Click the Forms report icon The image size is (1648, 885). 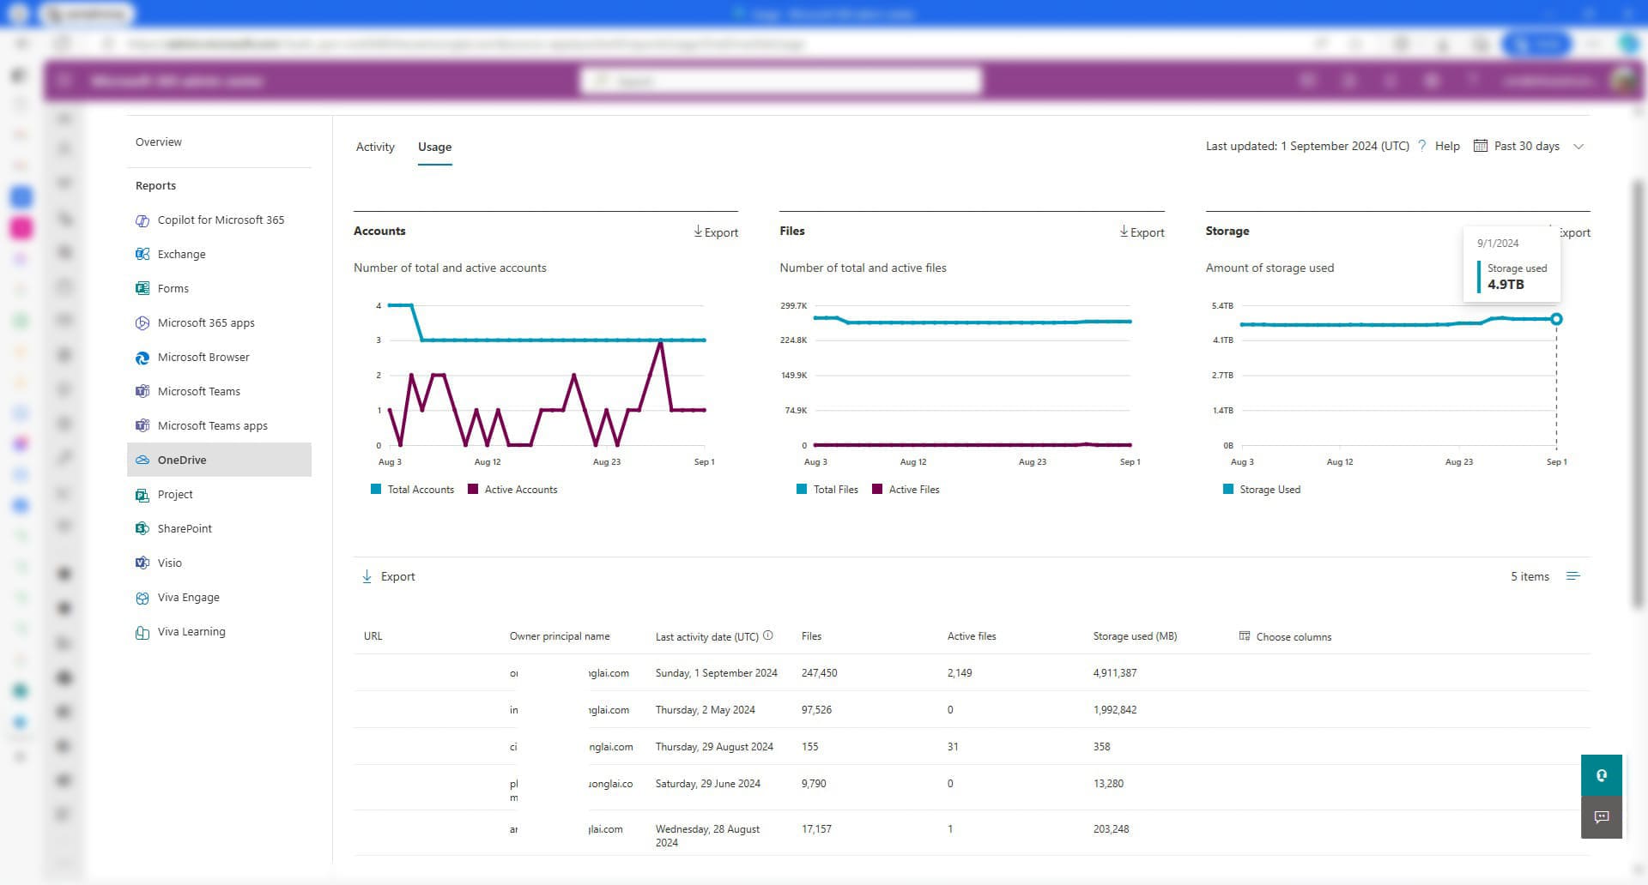[142, 289]
